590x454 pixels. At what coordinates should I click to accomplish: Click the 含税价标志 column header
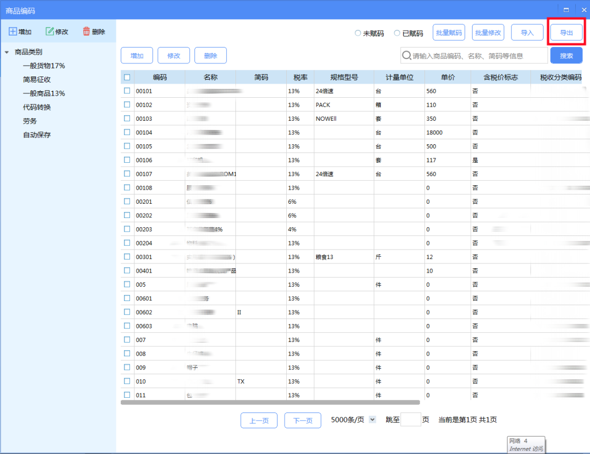coord(500,77)
